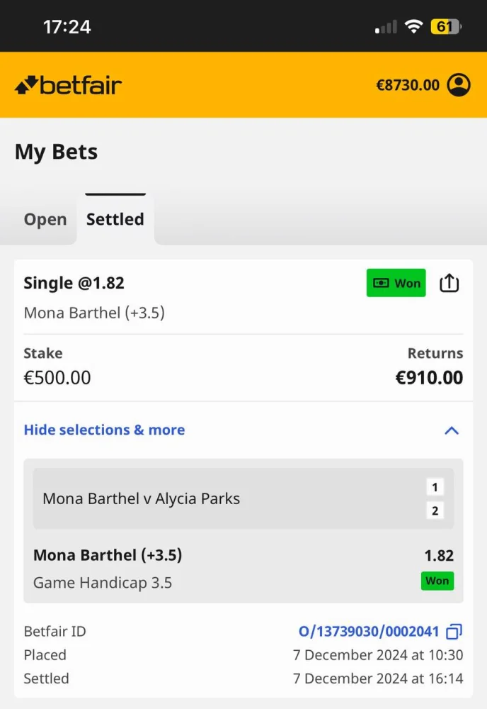Screen dimensions: 487x709
Task: Tap the share bet icon
Action: (x=449, y=284)
